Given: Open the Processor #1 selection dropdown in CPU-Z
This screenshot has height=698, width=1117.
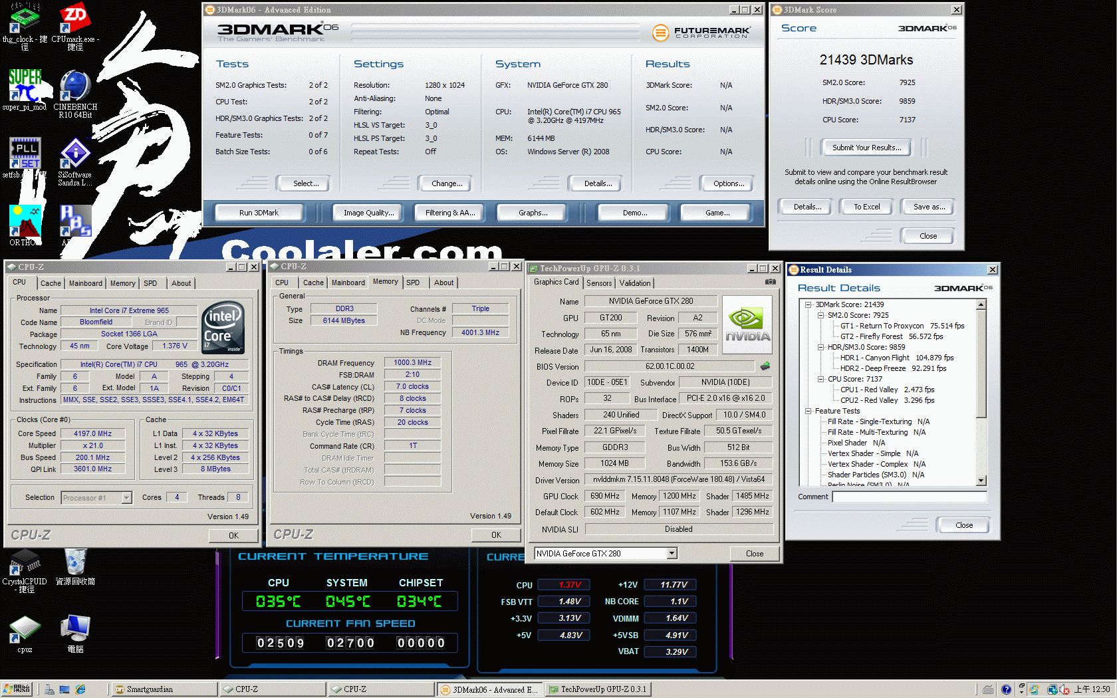Looking at the screenshot, I should point(126,497).
